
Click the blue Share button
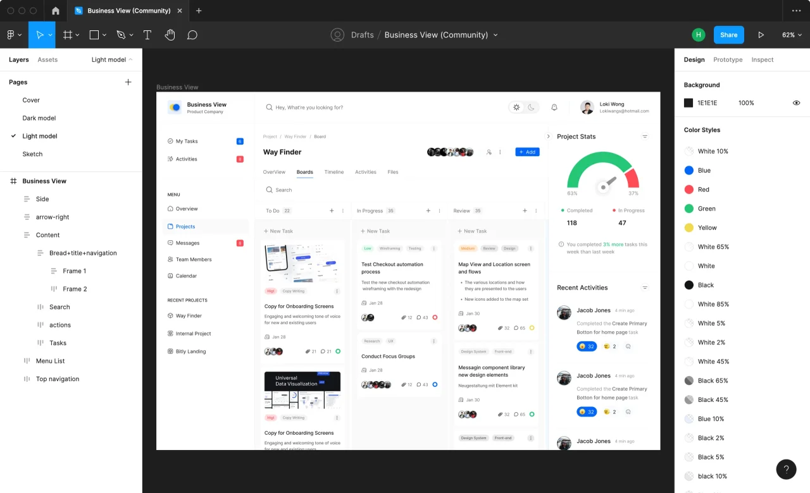point(729,35)
